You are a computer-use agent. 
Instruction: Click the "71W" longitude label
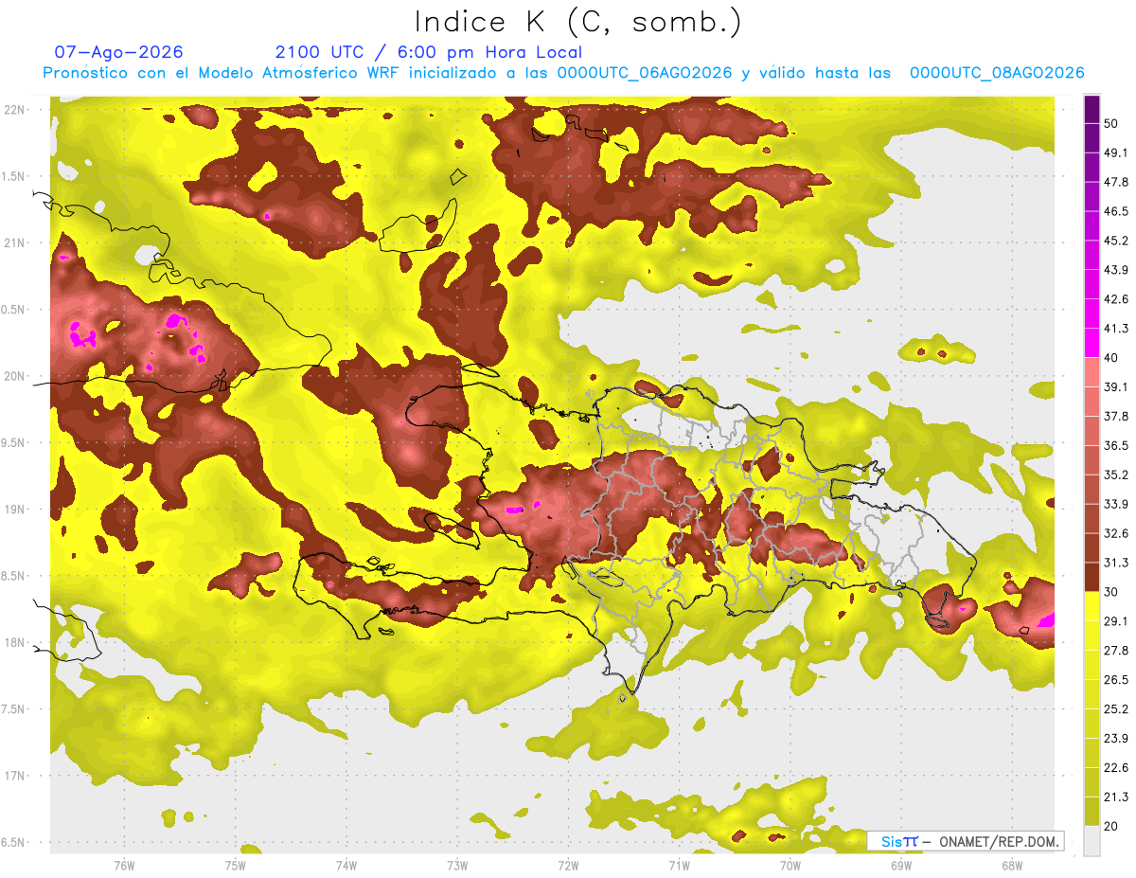coord(679,865)
